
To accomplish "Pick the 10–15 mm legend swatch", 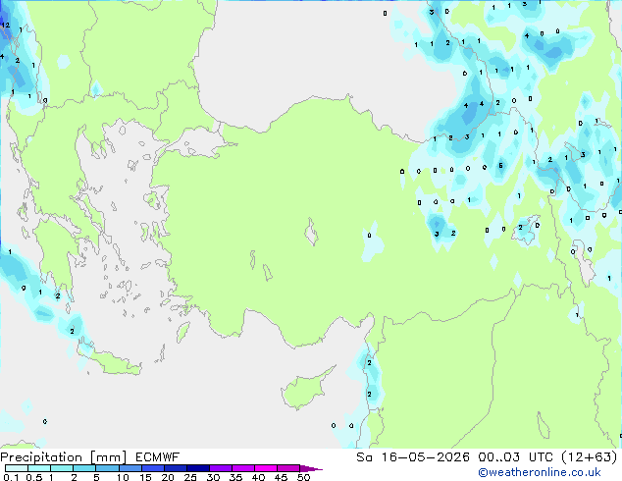I will (130, 468).
